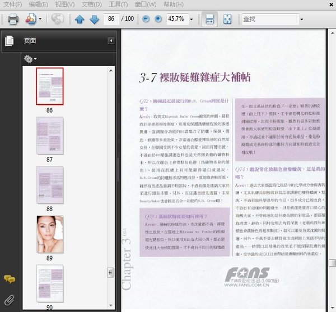Open the Comments panel icon in sidebar

(9, 279)
